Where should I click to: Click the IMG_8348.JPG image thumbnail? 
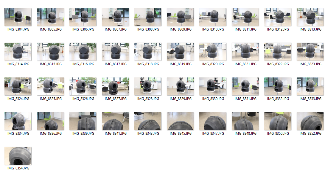point(245,121)
